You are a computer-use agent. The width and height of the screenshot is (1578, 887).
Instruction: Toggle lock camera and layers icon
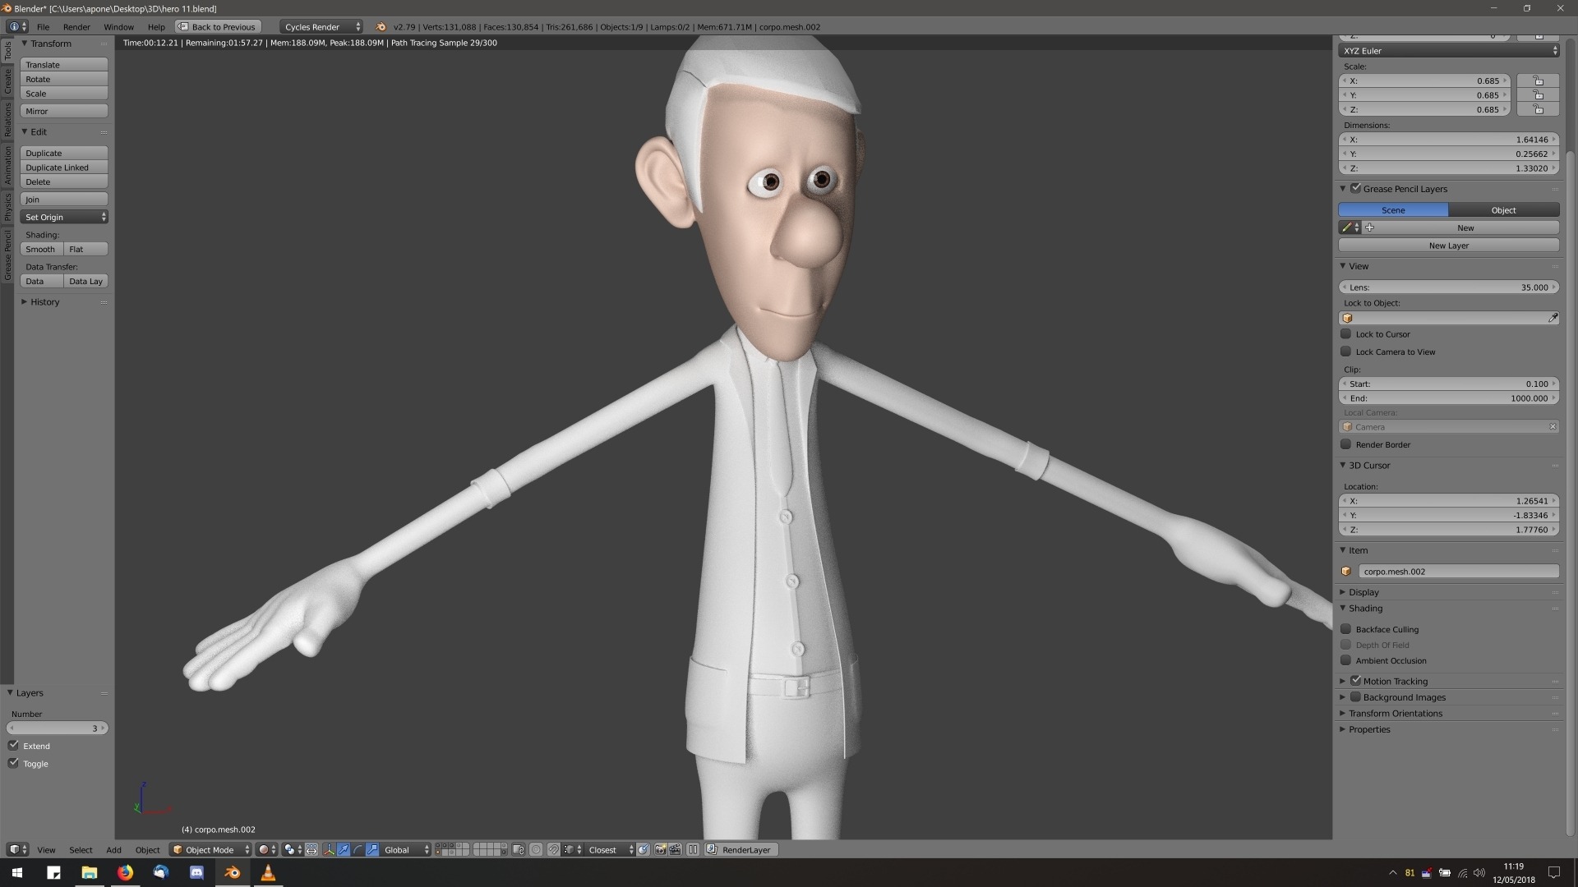click(x=519, y=850)
